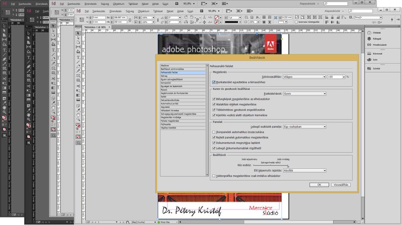Image resolution: width=402 pixels, height=225 pixels.
Task: Toggle Dokumentumok megnyitása lapként checkbox
Action: (214, 143)
